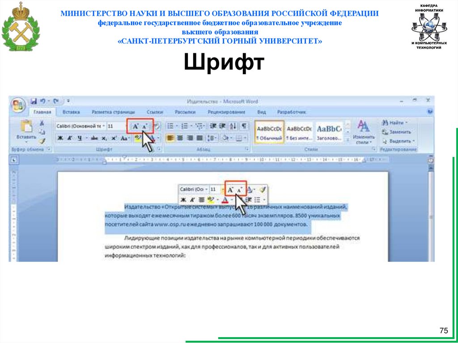Image resolution: width=458 pixels, height=343 pixels.
Task: Open Шрифт dialog launcher
Action: (x=159, y=149)
